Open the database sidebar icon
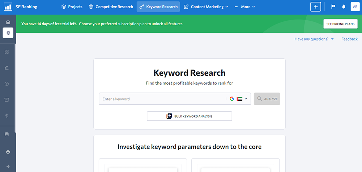 (7, 134)
